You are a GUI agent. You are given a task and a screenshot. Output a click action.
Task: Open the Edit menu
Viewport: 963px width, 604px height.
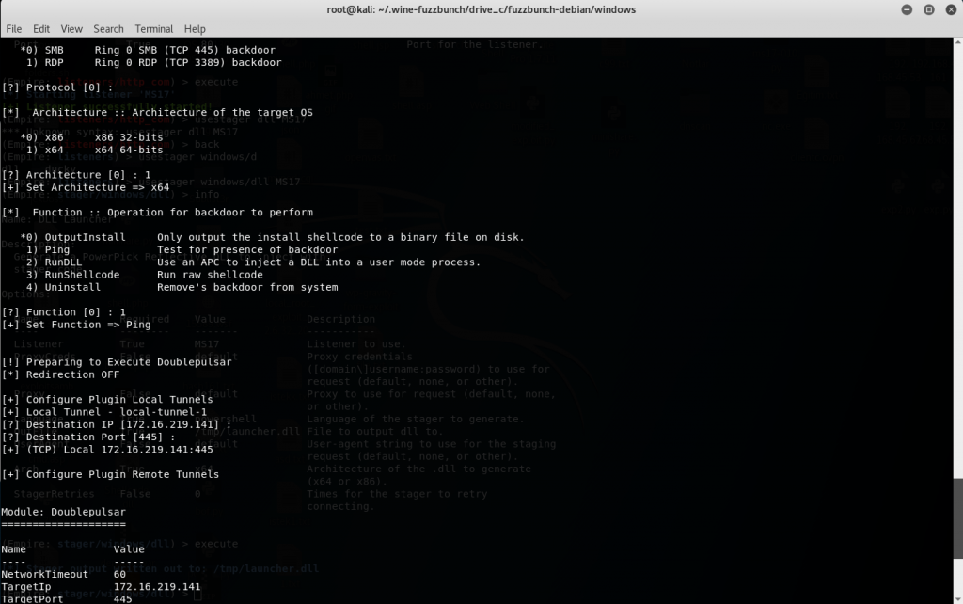point(41,29)
